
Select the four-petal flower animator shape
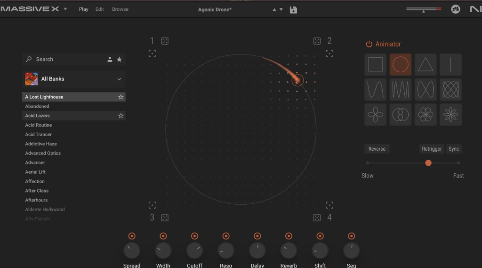point(375,115)
